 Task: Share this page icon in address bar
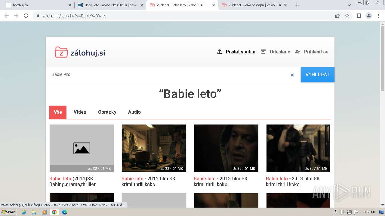[337, 16]
